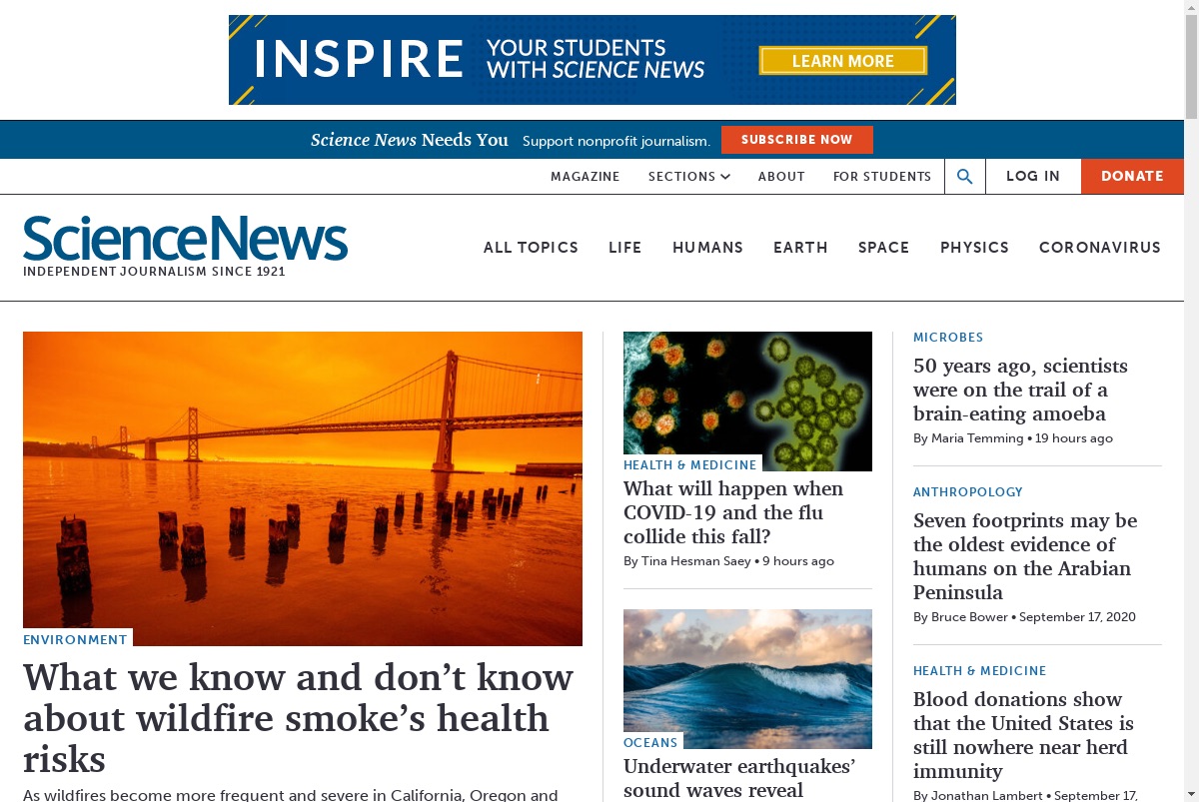Read the wildfire smoke health risks headline
1199x802 pixels.
[298, 718]
